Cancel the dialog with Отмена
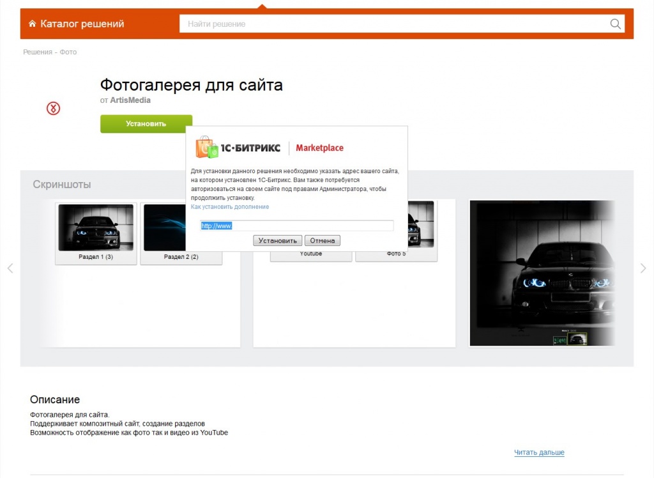The image size is (654, 478). point(323,240)
